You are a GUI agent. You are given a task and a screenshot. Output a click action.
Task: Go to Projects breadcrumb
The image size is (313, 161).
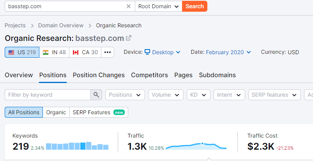click(x=15, y=26)
